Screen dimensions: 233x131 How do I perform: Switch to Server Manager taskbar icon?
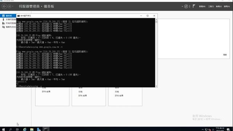point(39,130)
